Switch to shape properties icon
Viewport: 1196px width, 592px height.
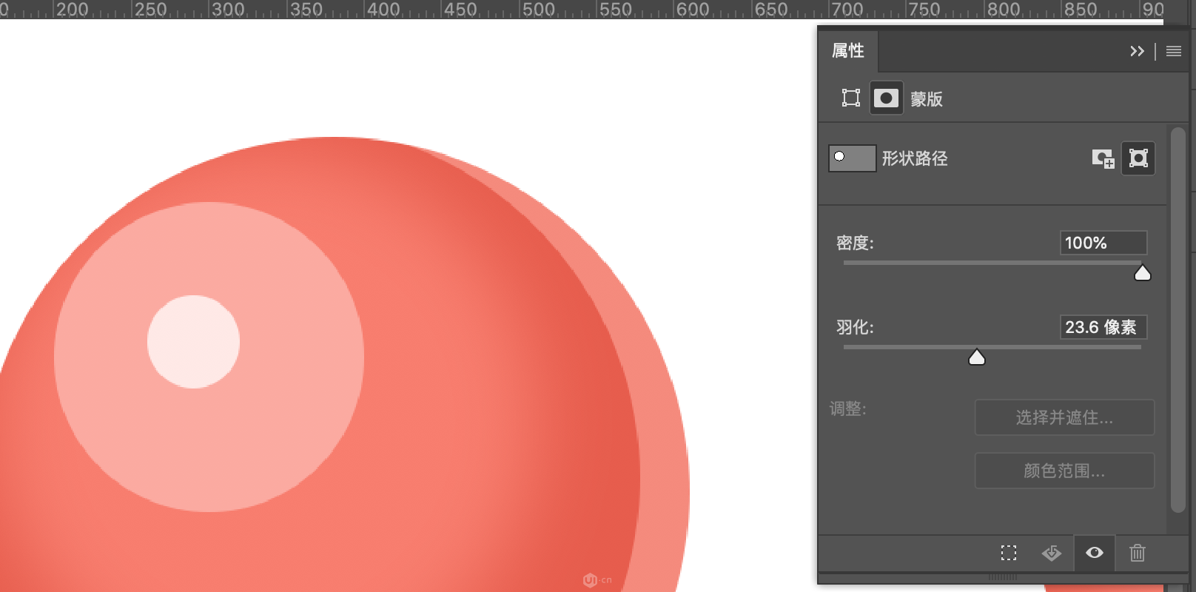pyautogui.click(x=851, y=98)
